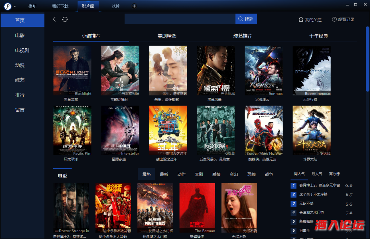370x239 pixels.
Task: Open the 这个杀手不太冷静 movie poster
Action: point(113,208)
